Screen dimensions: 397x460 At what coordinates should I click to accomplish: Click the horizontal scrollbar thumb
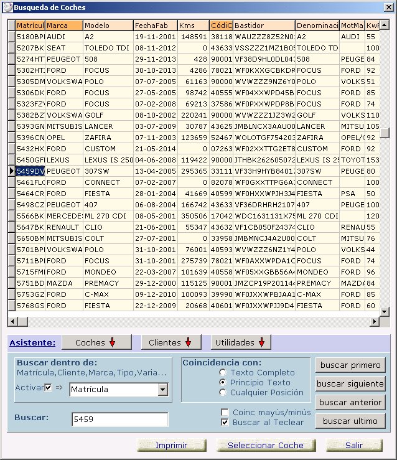pos(22,322)
